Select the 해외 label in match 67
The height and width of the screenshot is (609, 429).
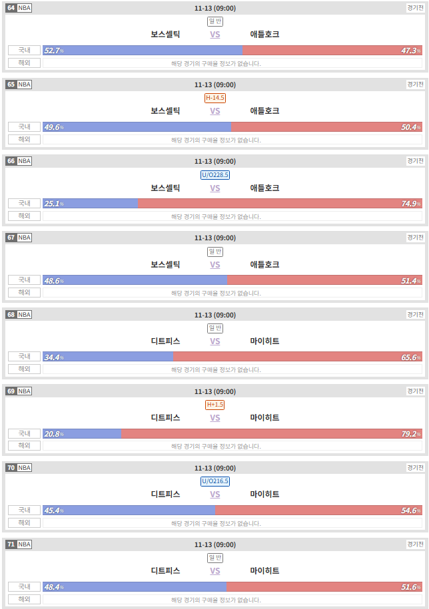[x=25, y=292]
